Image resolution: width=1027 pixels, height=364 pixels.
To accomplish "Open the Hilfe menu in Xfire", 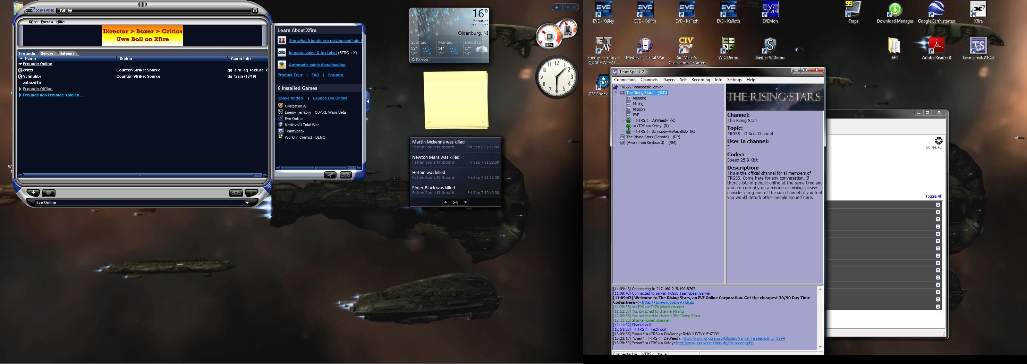I will point(60,22).
